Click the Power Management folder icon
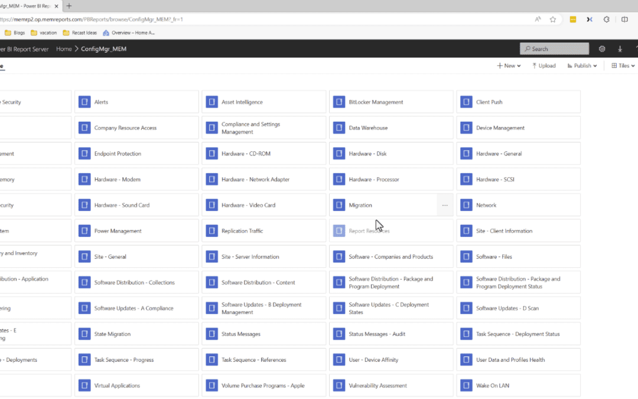 (x=84, y=231)
